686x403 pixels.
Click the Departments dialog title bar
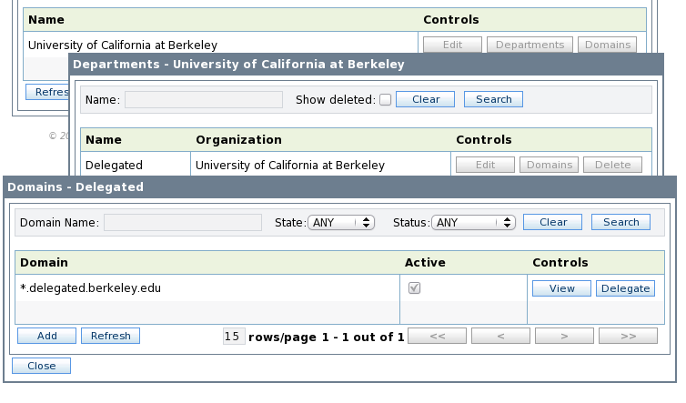click(366, 64)
